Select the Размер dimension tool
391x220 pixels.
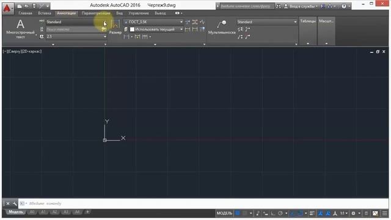(x=115, y=28)
